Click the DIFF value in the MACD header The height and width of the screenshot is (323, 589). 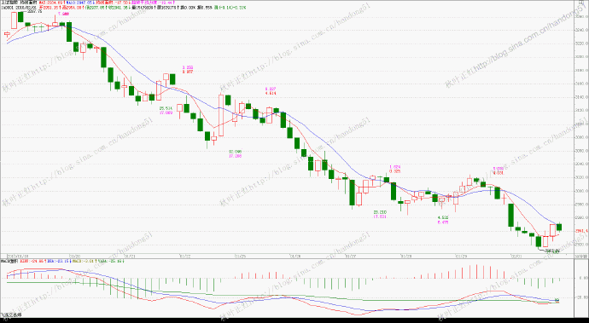coord(32,260)
